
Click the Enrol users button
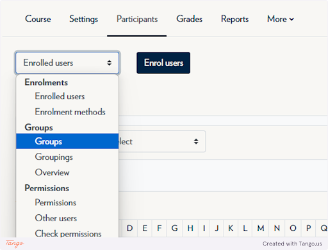click(x=163, y=63)
